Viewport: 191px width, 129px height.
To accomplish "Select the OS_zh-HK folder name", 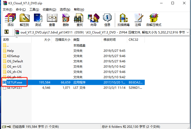I will click(14, 77).
